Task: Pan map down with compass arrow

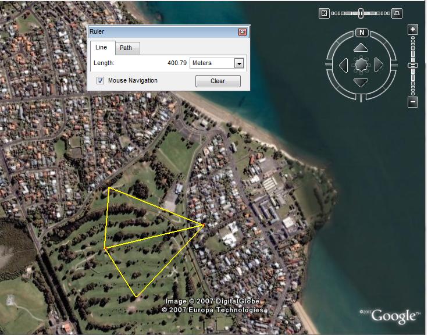Action: 361,83
